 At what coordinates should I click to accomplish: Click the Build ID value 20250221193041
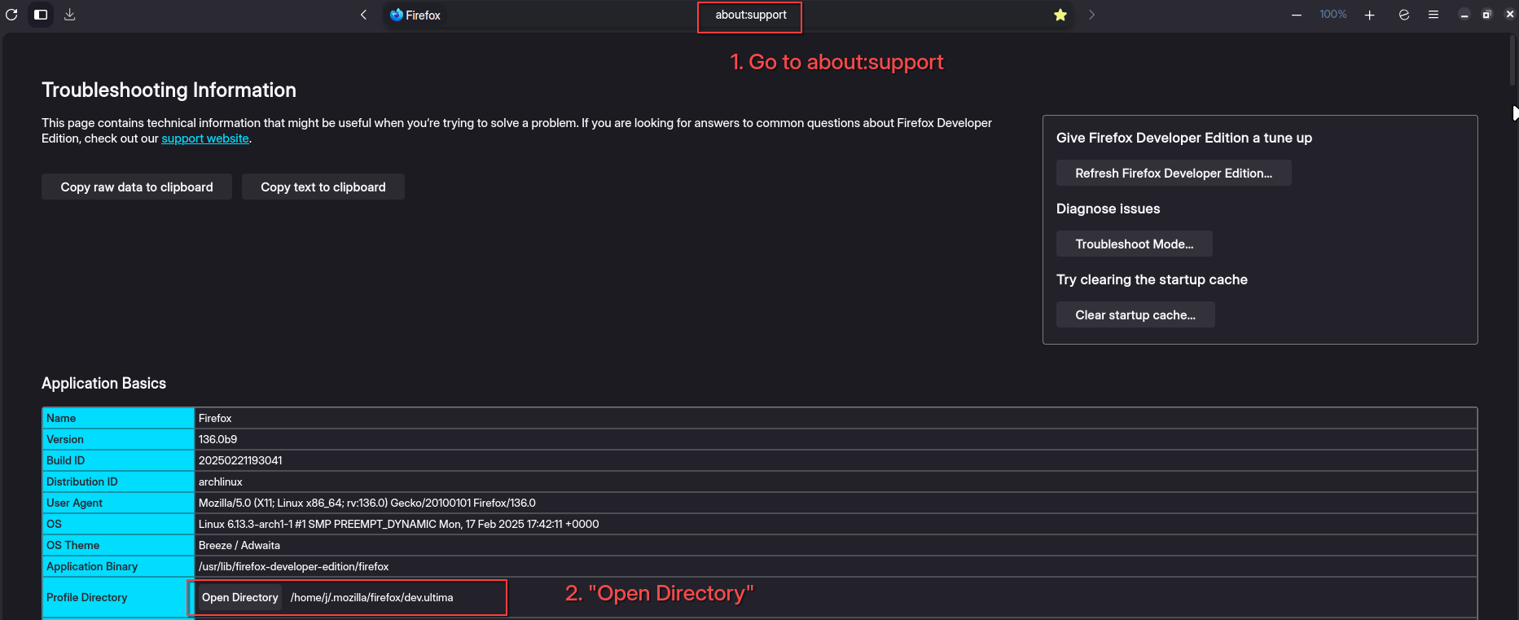pyautogui.click(x=240, y=460)
